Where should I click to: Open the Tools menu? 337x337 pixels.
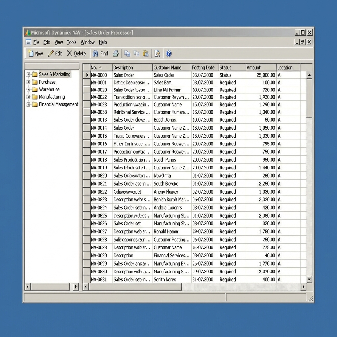72,42
